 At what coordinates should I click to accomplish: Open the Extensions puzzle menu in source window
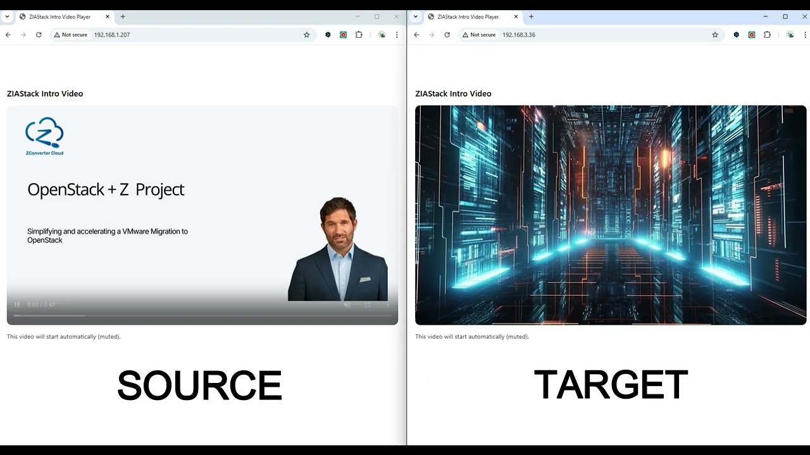pyautogui.click(x=359, y=35)
